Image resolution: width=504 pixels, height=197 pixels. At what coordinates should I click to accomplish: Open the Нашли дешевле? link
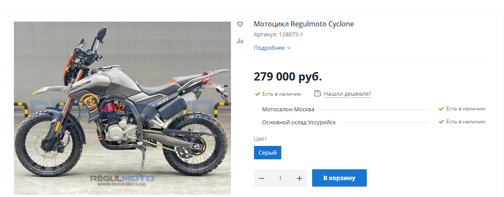(x=347, y=94)
